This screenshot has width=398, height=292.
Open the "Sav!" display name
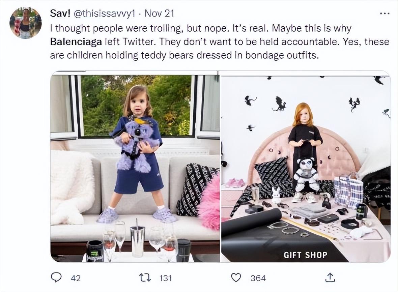59,13
